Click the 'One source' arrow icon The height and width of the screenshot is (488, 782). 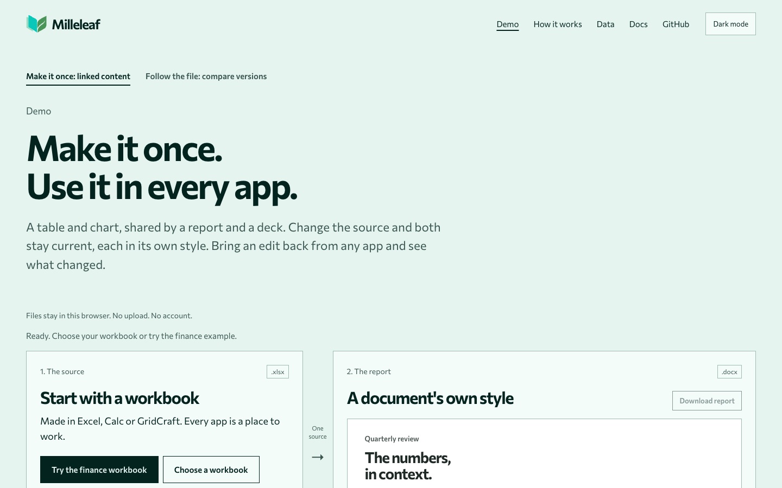coord(318,457)
